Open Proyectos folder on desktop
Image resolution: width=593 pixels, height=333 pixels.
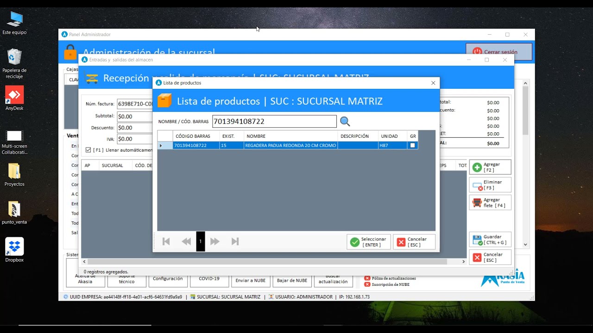pos(14,175)
